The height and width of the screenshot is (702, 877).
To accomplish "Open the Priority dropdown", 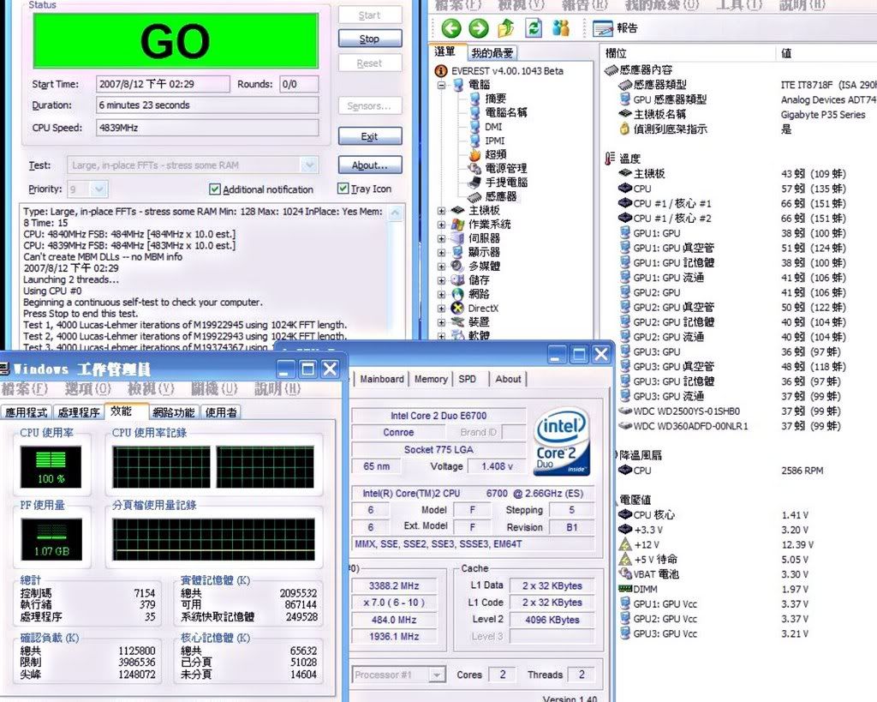I will (x=99, y=189).
